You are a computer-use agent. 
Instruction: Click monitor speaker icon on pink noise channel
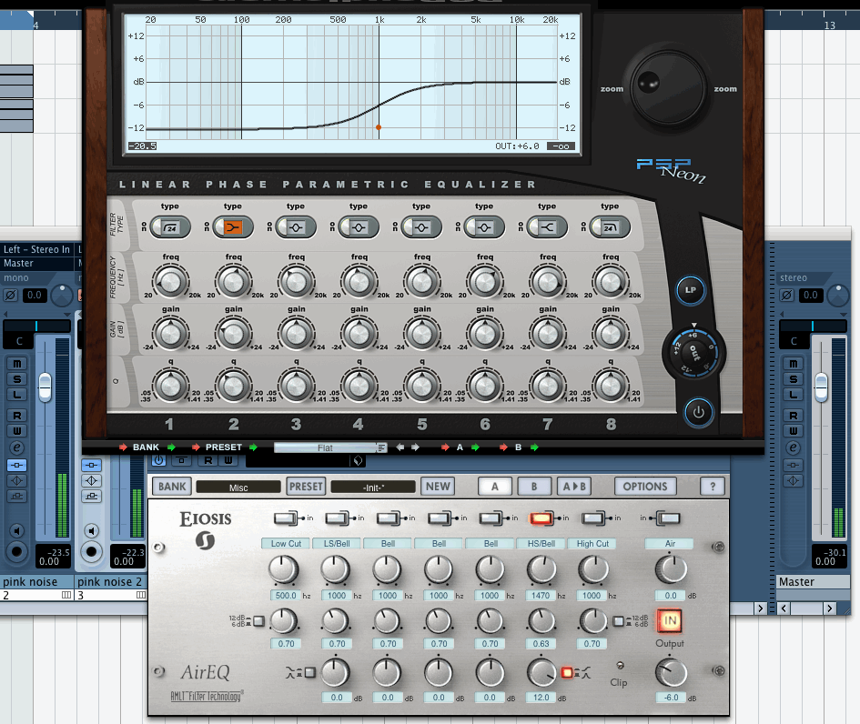click(x=16, y=530)
